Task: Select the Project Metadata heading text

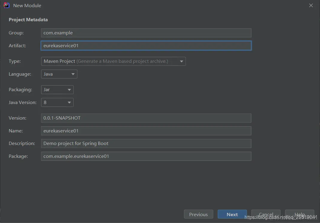Action: point(28,19)
